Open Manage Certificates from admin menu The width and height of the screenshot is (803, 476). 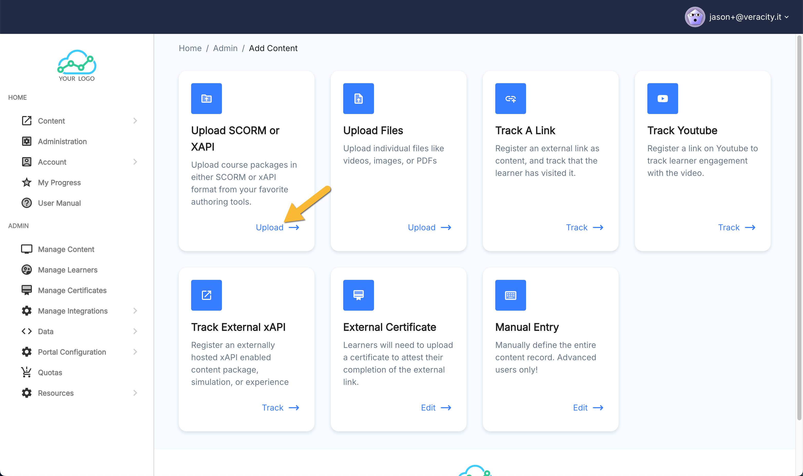click(72, 290)
